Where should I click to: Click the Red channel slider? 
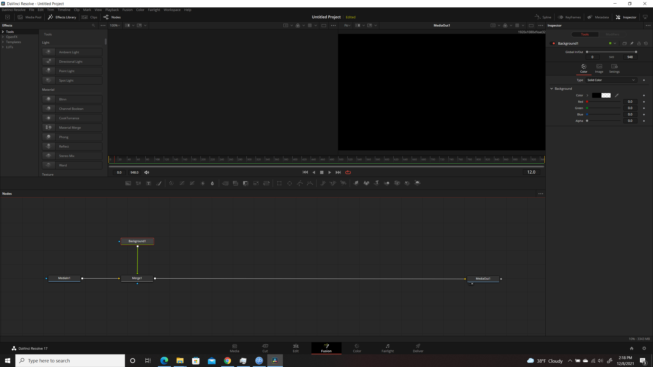click(x=604, y=102)
